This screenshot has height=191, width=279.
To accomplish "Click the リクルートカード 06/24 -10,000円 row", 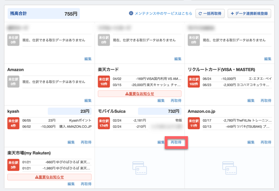I will 237,79.
